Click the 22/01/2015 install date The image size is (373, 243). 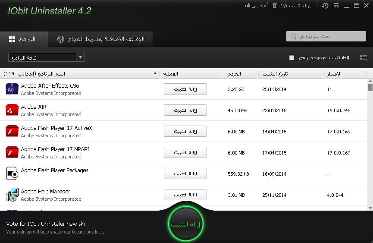click(274, 110)
